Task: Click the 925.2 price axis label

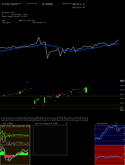Action: coord(122,107)
